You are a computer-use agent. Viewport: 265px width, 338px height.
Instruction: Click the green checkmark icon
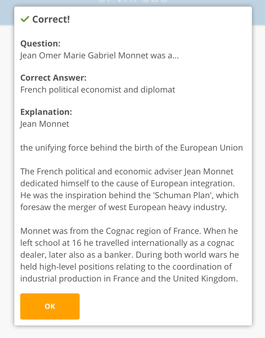pyautogui.click(x=25, y=19)
